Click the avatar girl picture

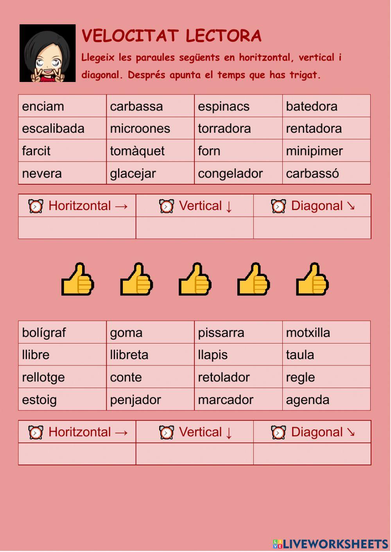coord(47,53)
